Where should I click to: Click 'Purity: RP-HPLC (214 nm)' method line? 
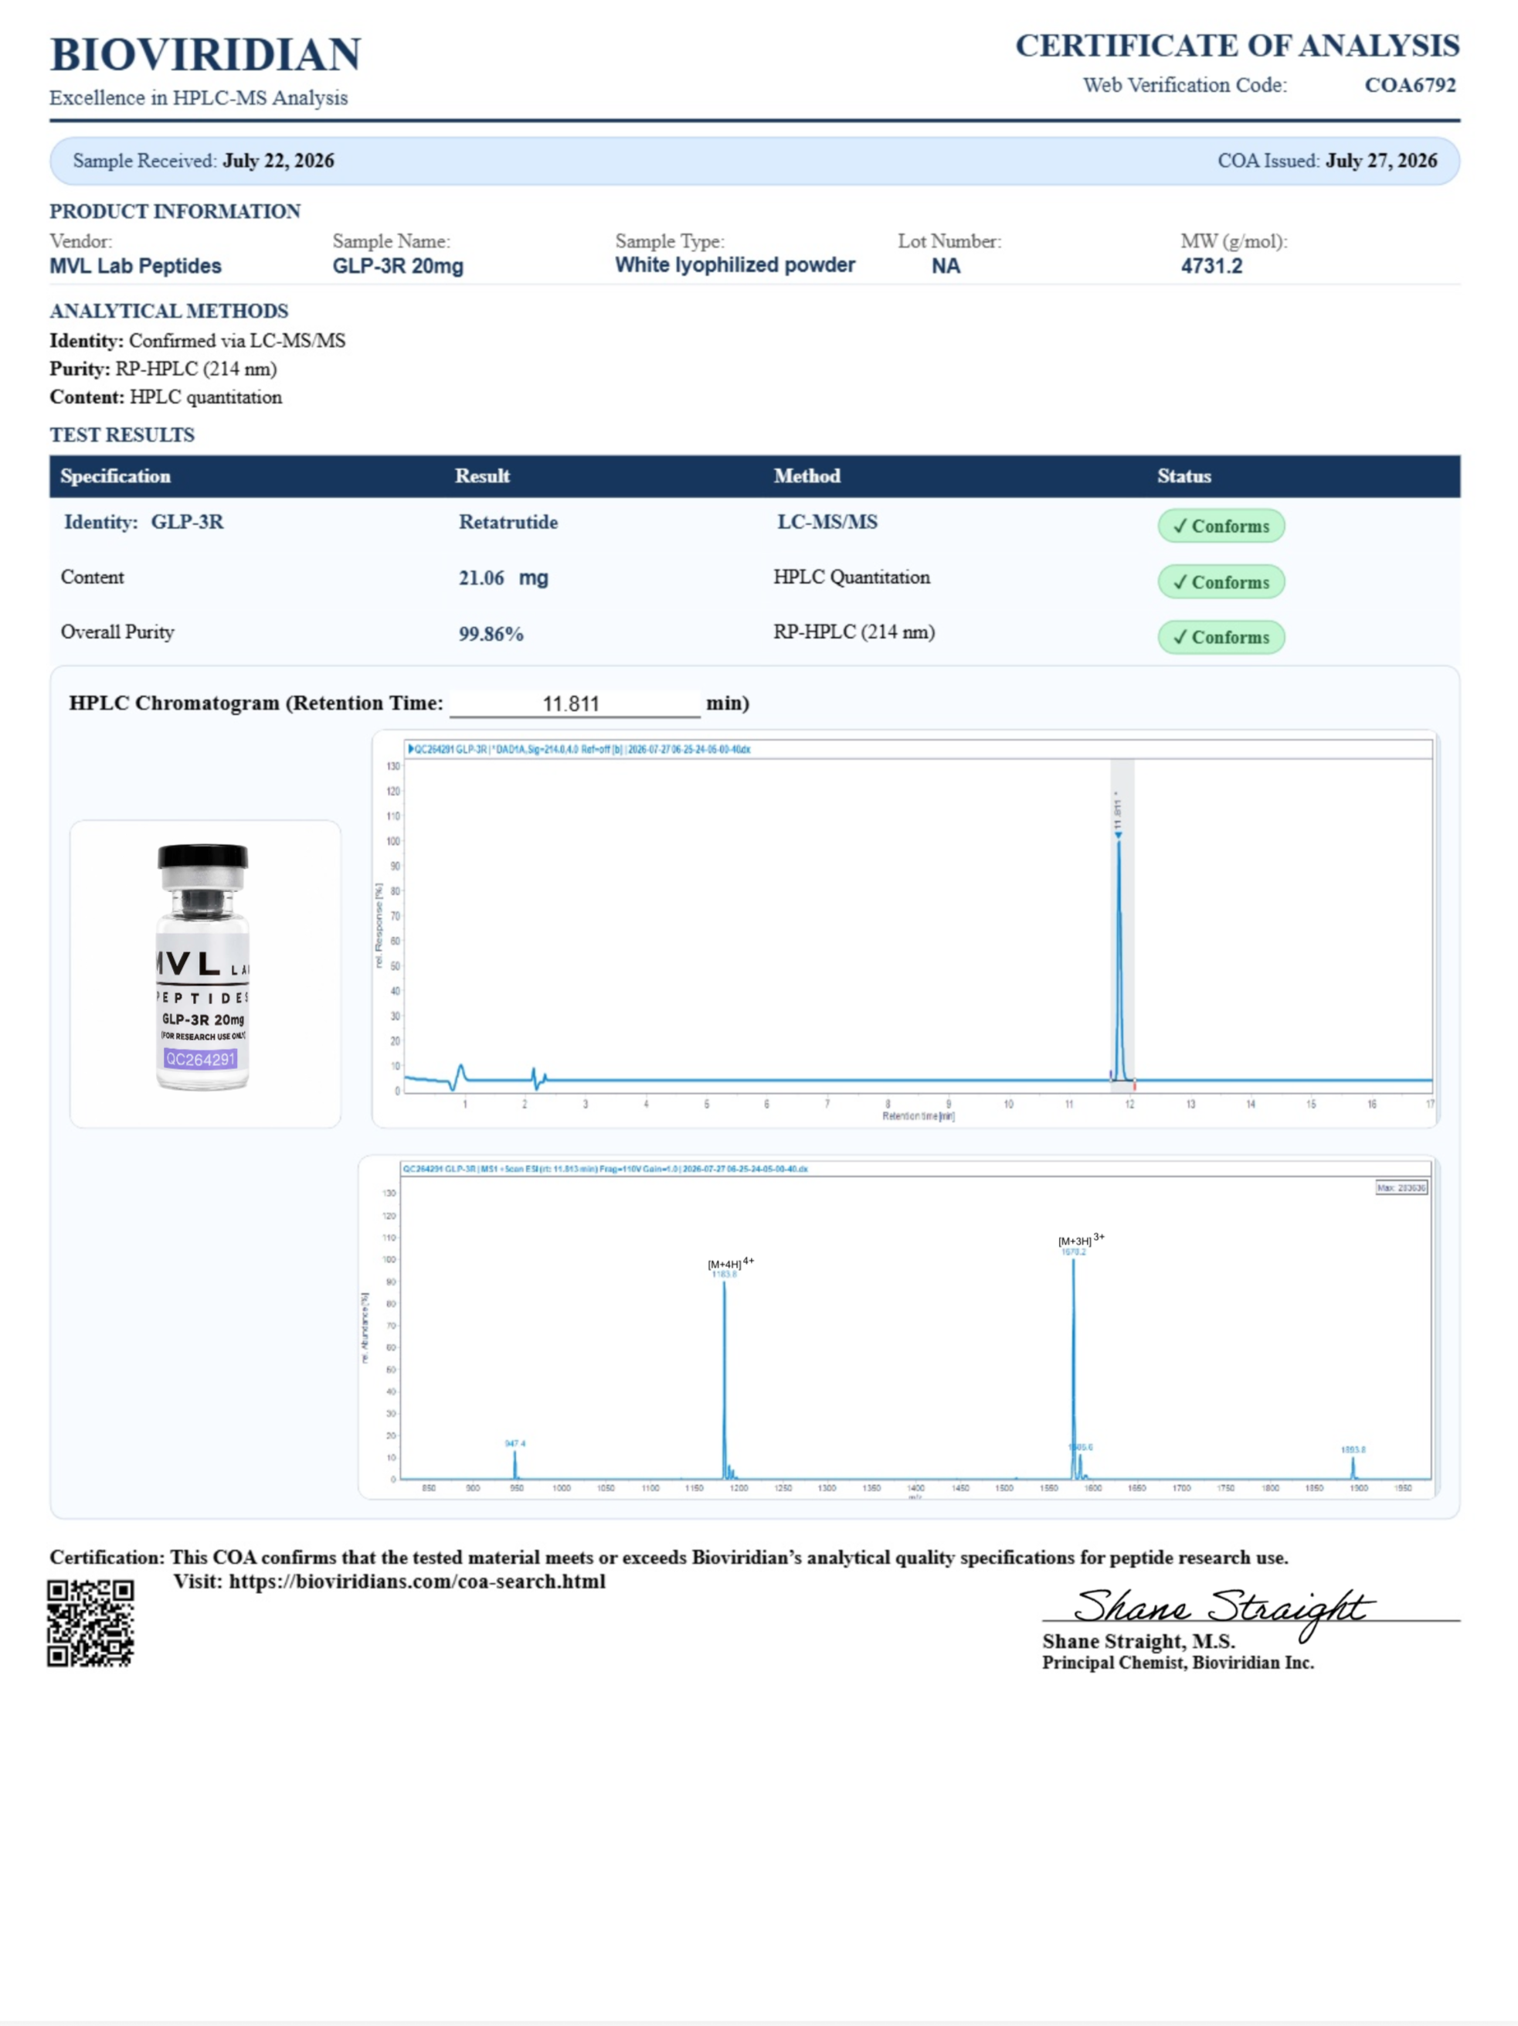[x=163, y=369]
